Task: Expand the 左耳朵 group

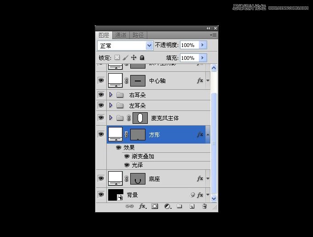Action: point(111,105)
